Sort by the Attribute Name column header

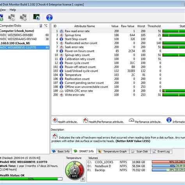click(x=84, y=26)
